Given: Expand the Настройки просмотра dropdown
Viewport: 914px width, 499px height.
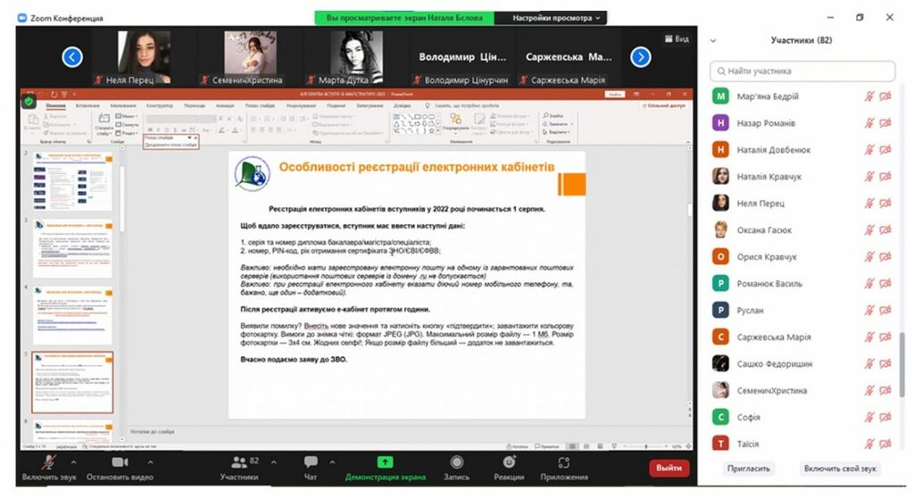Looking at the screenshot, I should click(x=555, y=18).
